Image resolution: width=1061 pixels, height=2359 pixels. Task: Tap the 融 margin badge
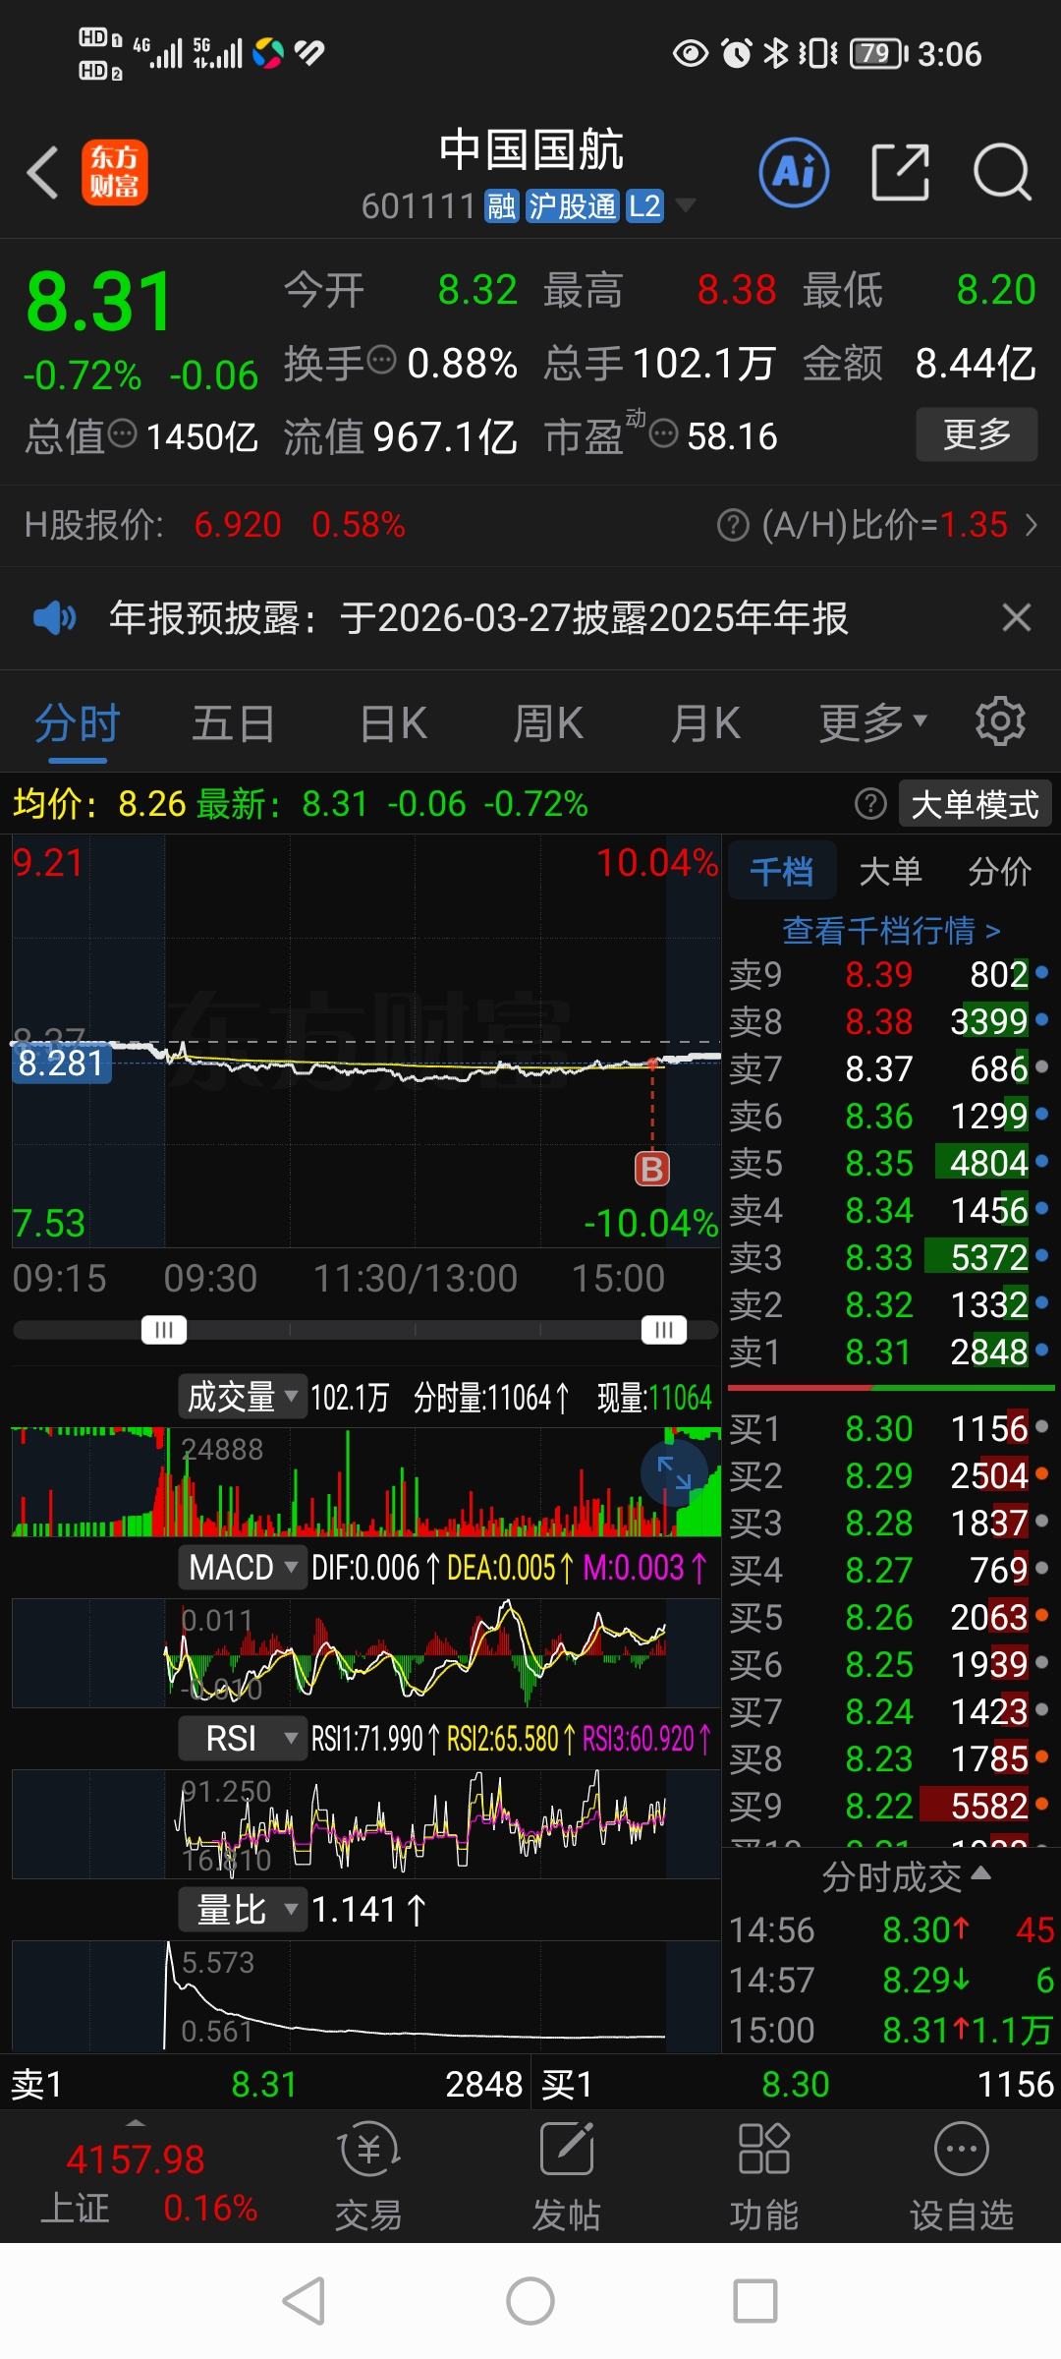point(502,206)
